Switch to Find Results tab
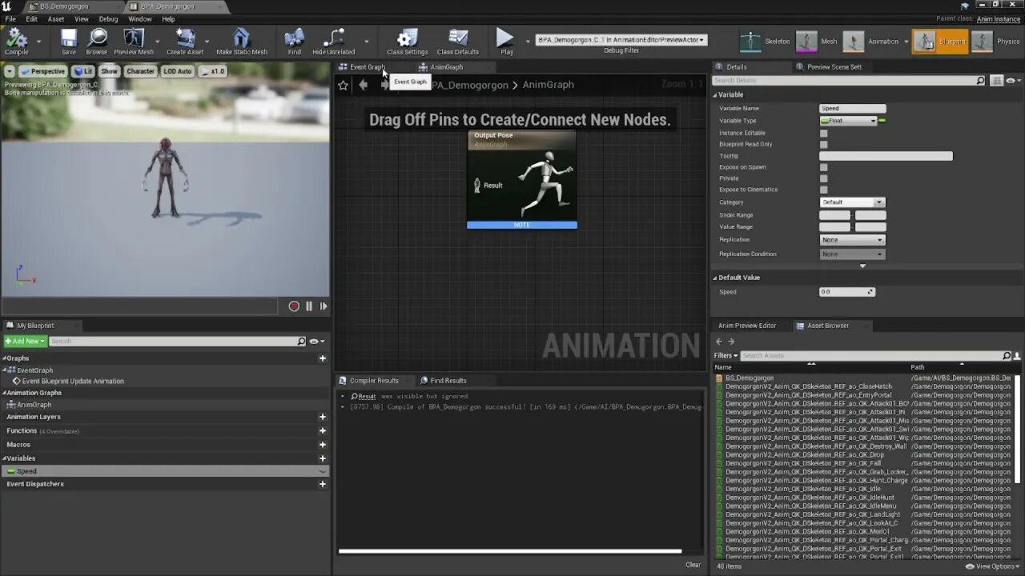Image resolution: width=1025 pixels, height=576 pixels. pyautogui.click(x=448, y=381)
